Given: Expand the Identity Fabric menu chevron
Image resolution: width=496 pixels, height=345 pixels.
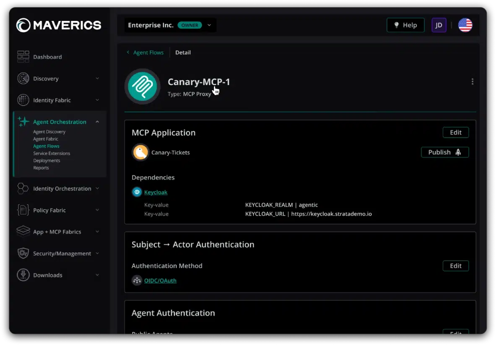Looking at the screenshot, I should click(97, 100).
